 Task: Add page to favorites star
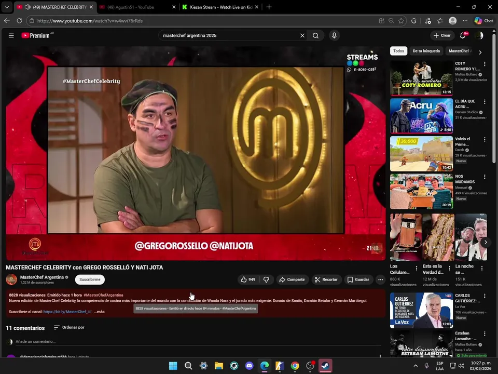click(401, 21)
